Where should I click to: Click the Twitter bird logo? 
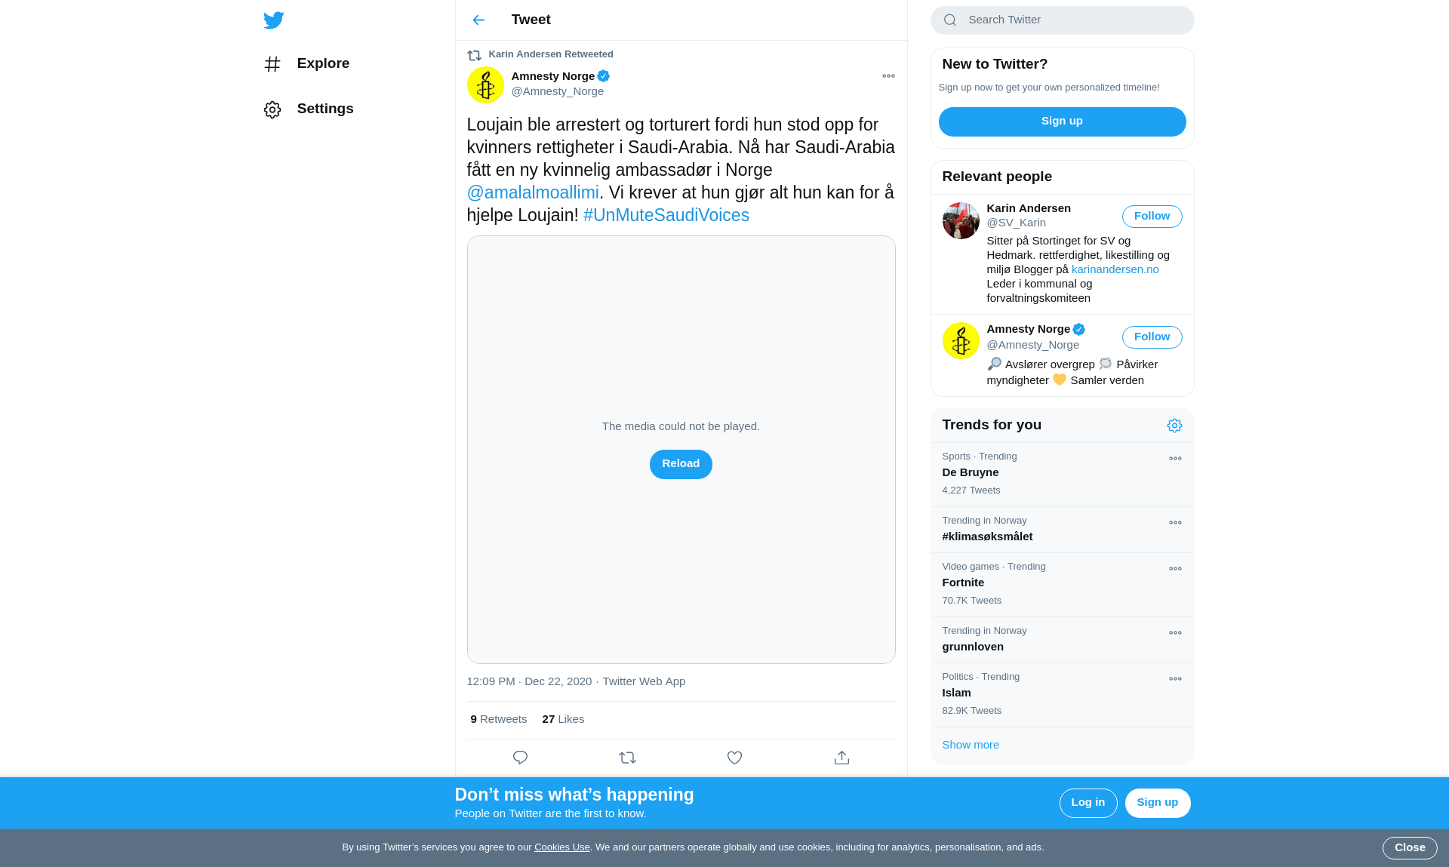tap(273, 20)
